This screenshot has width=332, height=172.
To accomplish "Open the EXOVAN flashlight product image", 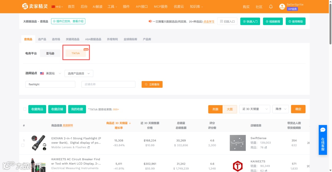I will pyautogui.click(x=38, y=143).
